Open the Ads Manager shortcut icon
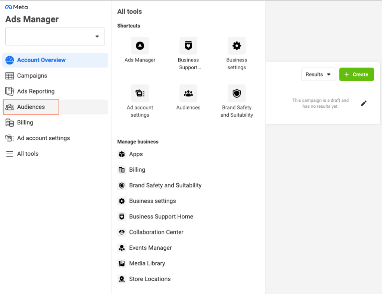382x294 pixels. 140,45
